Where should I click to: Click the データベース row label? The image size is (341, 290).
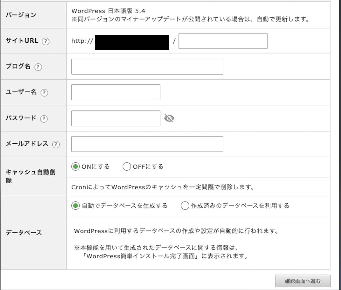click(24, 233)
